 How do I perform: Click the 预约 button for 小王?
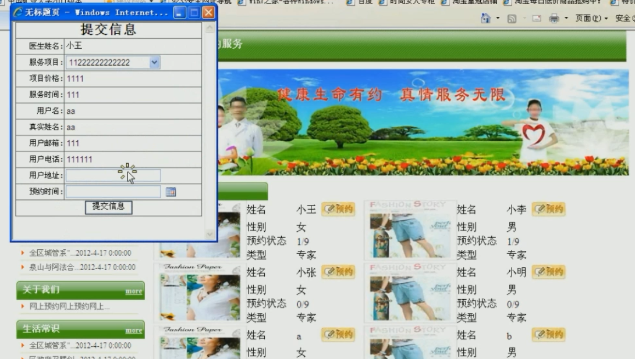(x=339, y=209)
